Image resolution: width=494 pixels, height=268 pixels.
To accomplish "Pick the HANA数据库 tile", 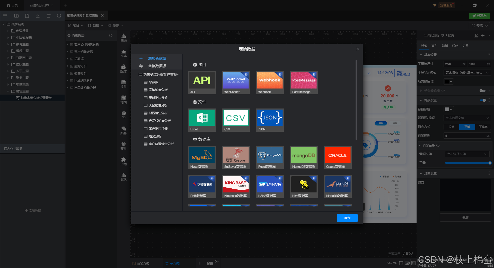I will 270,187.
